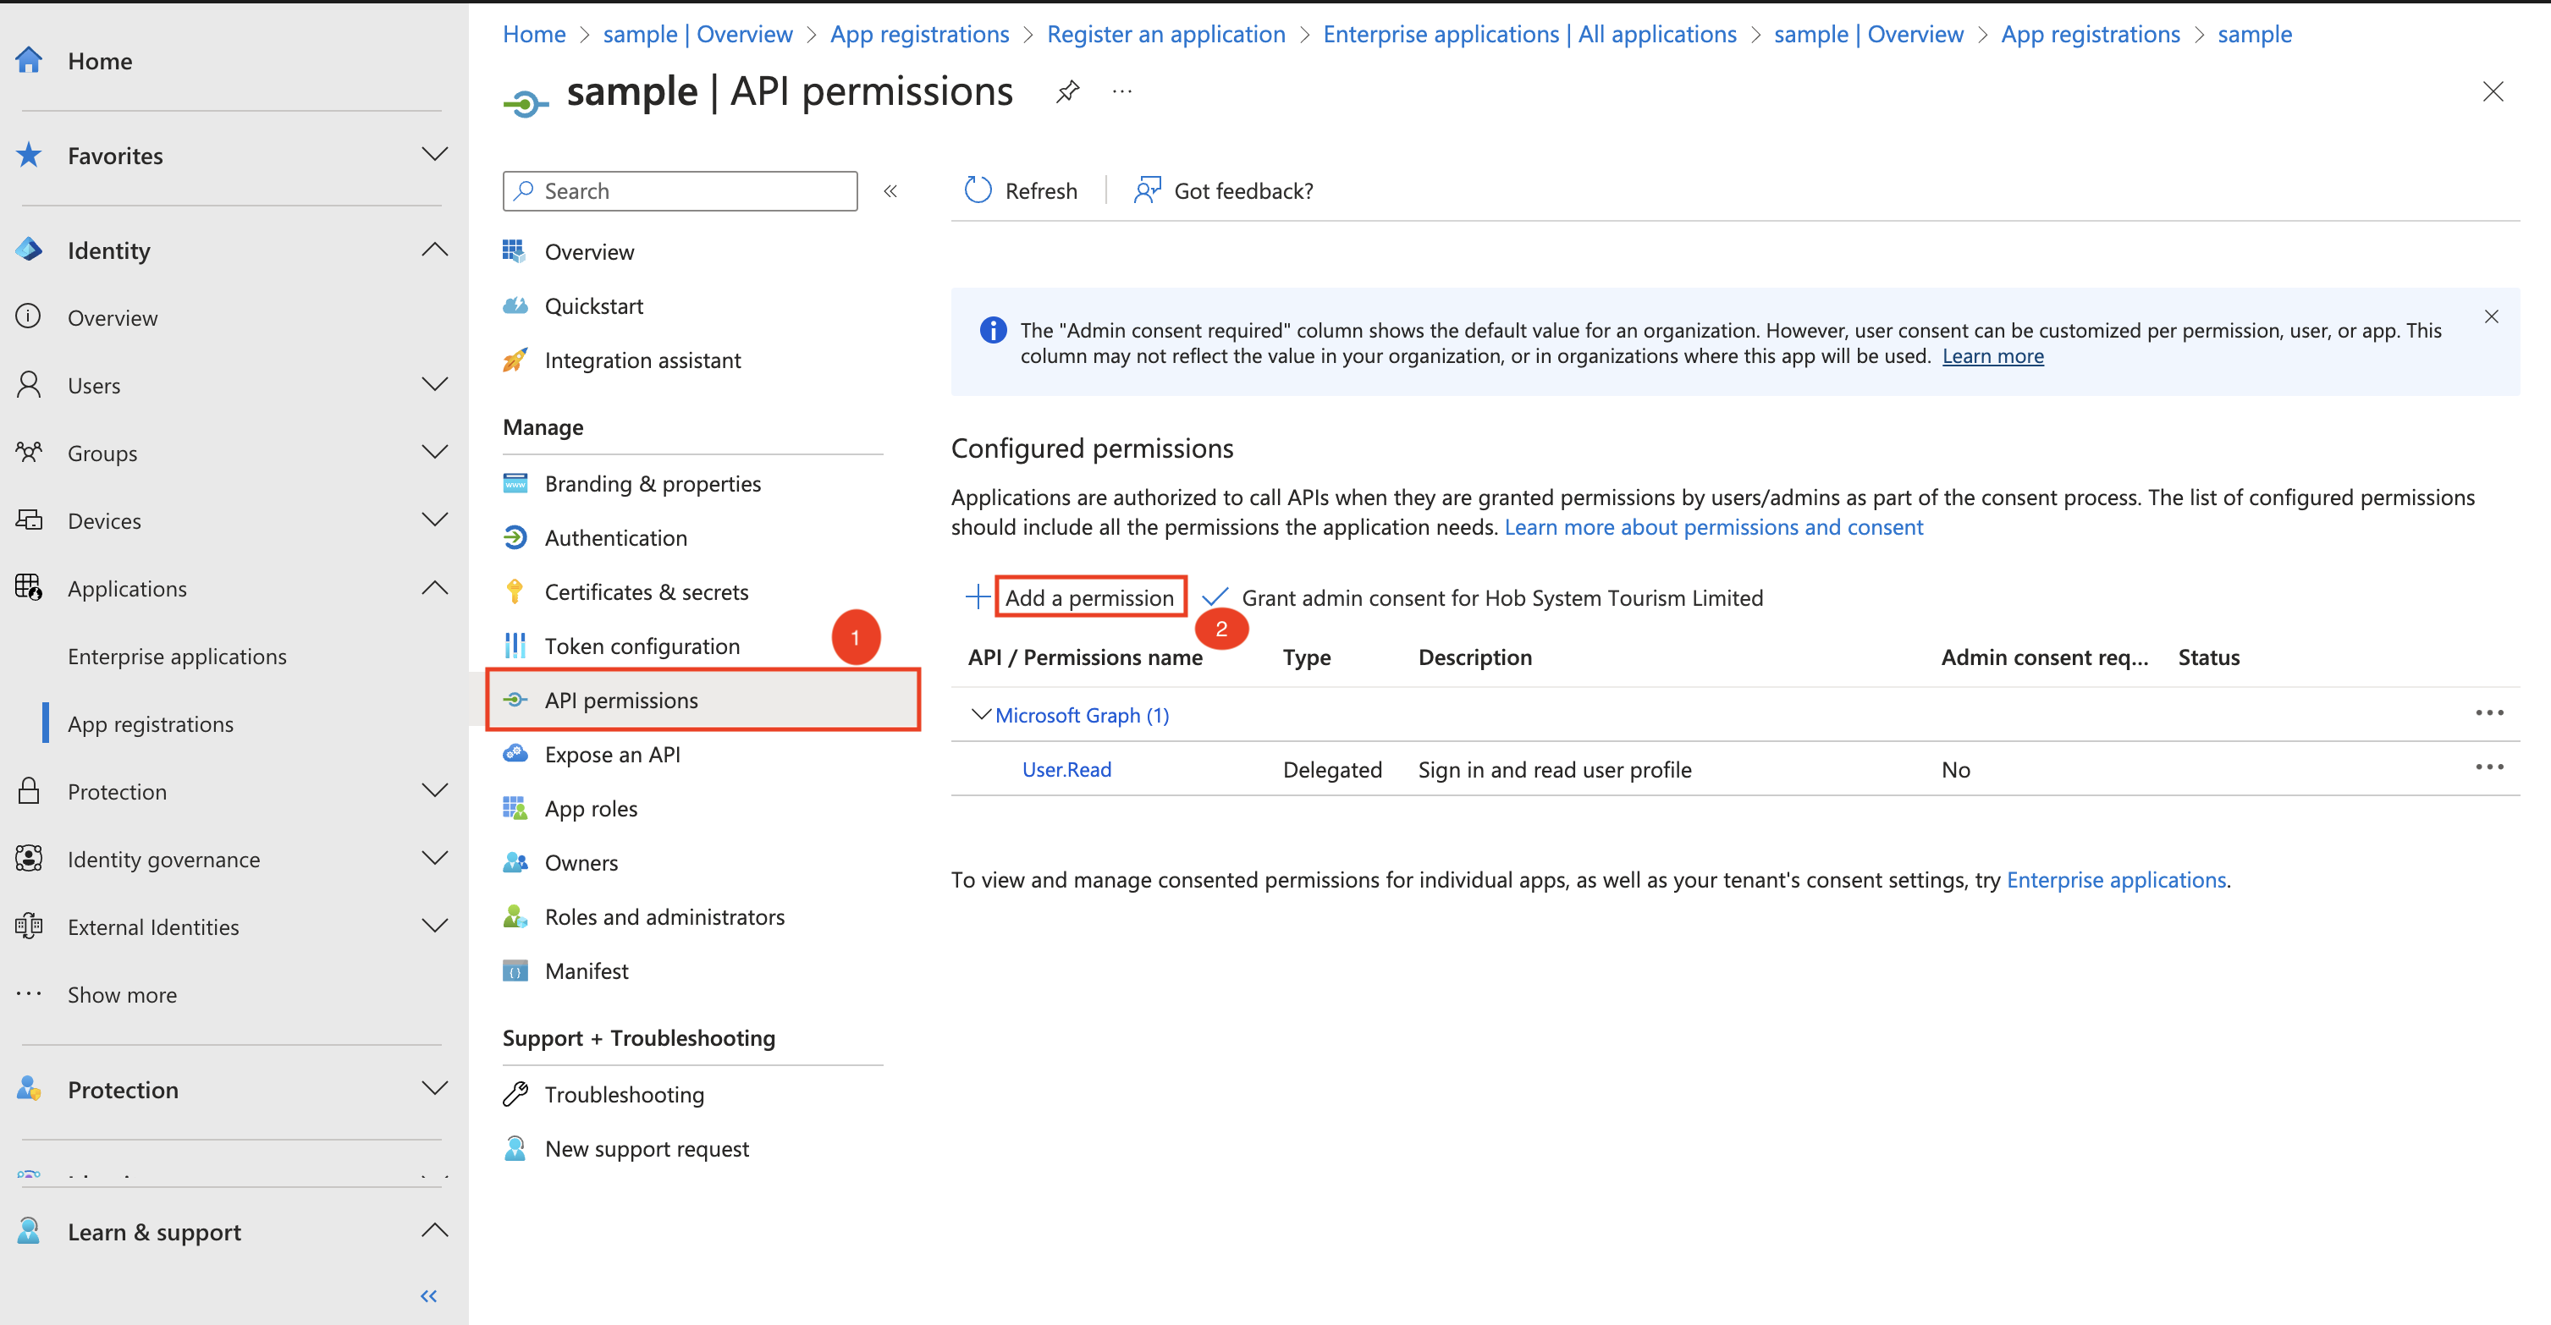Click the Got feedback person icon
The width and height of the screenshot is (2551, 1325).
1147,190
